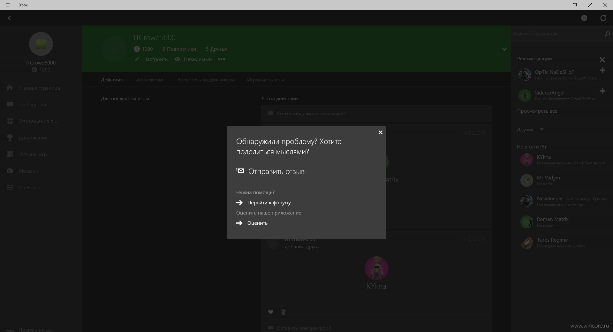Open the profile three-dots more menu
Screen dimensions: 613x332
(x=221, y=59)
